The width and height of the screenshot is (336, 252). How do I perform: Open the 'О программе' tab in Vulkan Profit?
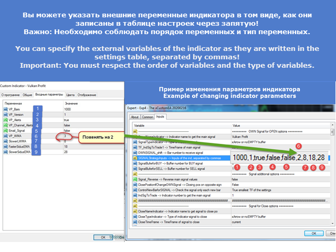[10, 95]
